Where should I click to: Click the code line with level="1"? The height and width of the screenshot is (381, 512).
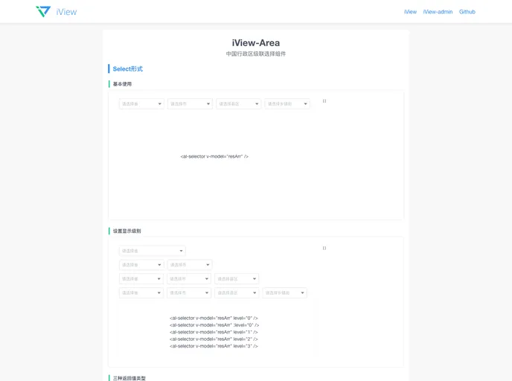tap(214, 332)
